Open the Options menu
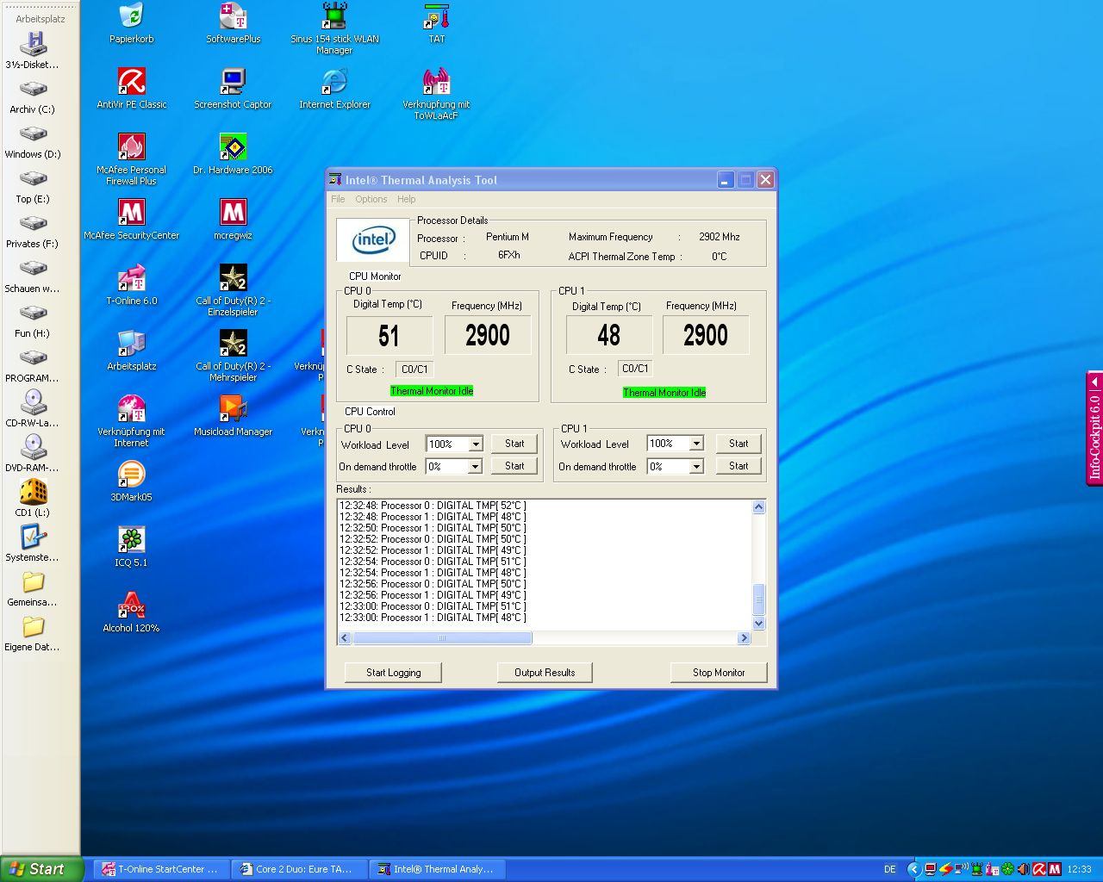This screenshot has height=882, width=1103. point(371,199)
